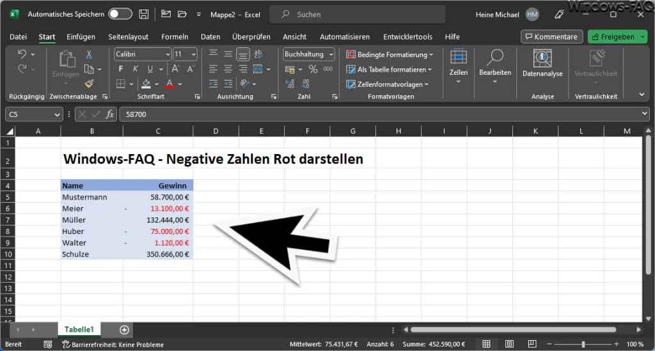This screenshot has width=655, height=351.
Task: Click the C5 name box
Action: coord(33,114)
